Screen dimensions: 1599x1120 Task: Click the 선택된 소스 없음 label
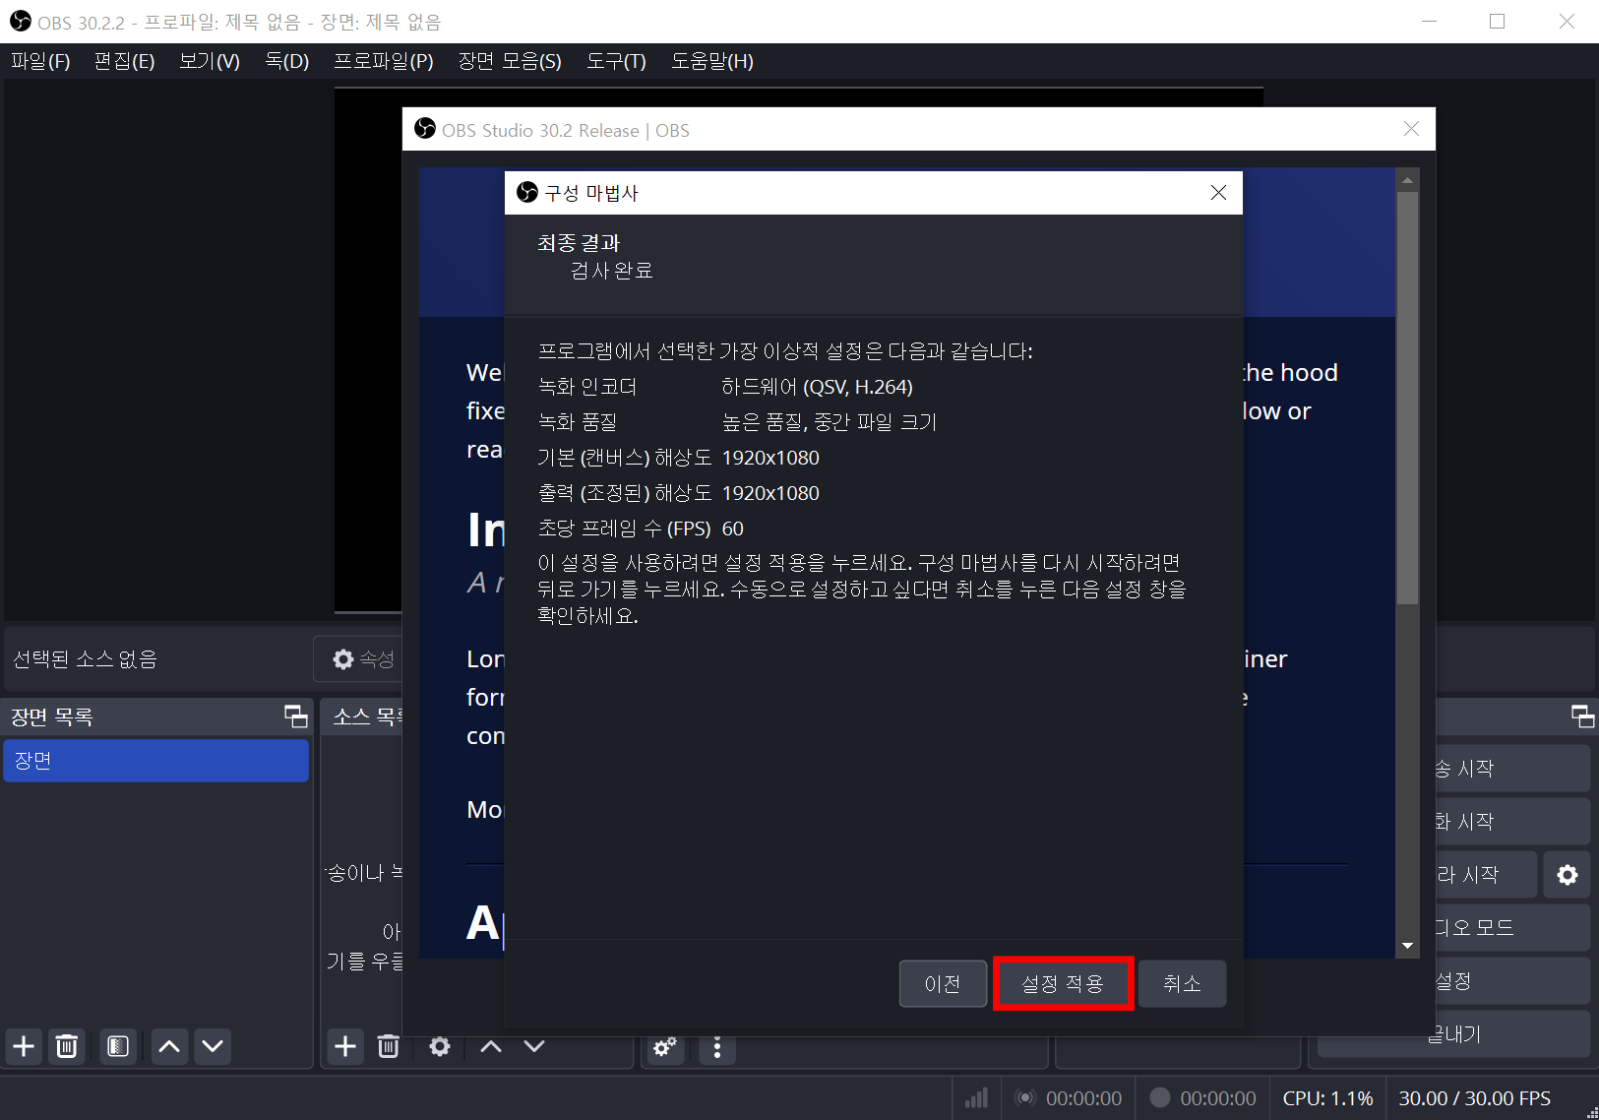point(85,659)
